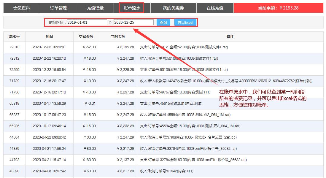Click balance value ¥2,195.28
326x178 pixels.
tap(125, 47)
